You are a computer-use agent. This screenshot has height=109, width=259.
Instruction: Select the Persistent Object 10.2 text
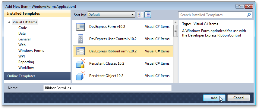point(106,76)
